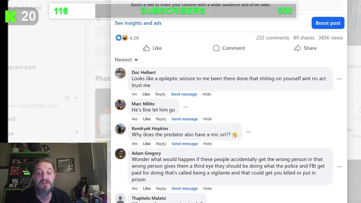Send message to Kendryek Hopkins
The height and width of the screenshot is (203, 361).
point(185,144)
